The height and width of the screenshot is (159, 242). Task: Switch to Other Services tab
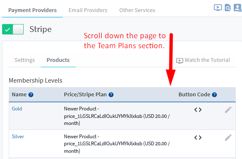[137, 10]
